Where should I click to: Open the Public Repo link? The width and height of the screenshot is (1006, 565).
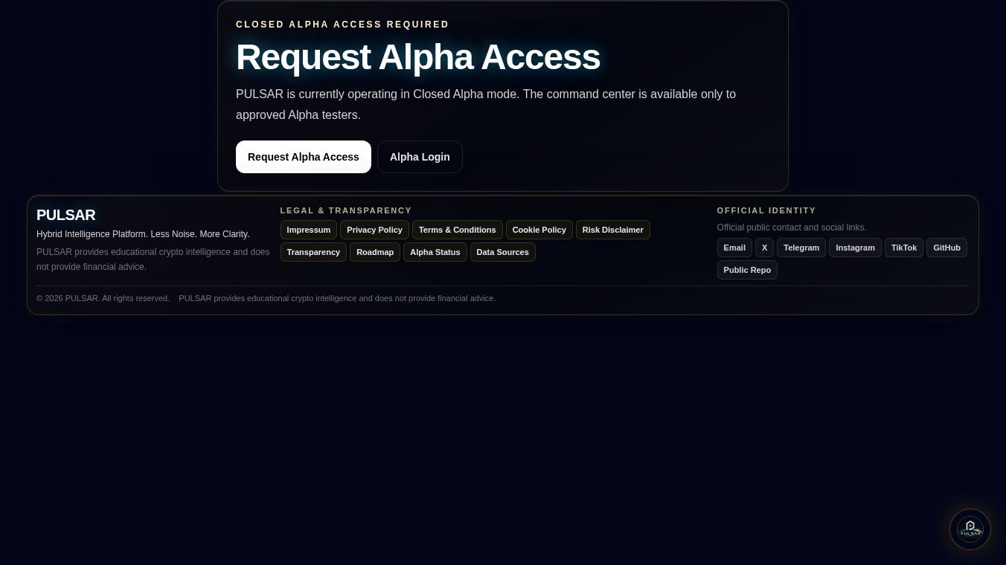pyautogui.click(x=747, y=270)
